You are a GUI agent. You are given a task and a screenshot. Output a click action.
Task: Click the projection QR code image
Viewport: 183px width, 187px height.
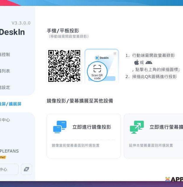[64, 66]
